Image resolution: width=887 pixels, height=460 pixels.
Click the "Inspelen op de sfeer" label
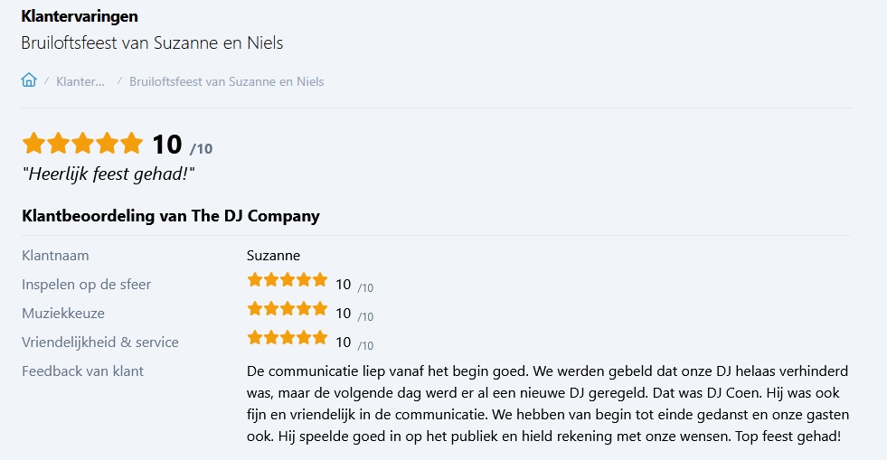[x=86, y=284]
